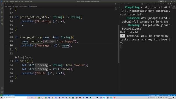Click the Task View icon in taskbar

32,98
